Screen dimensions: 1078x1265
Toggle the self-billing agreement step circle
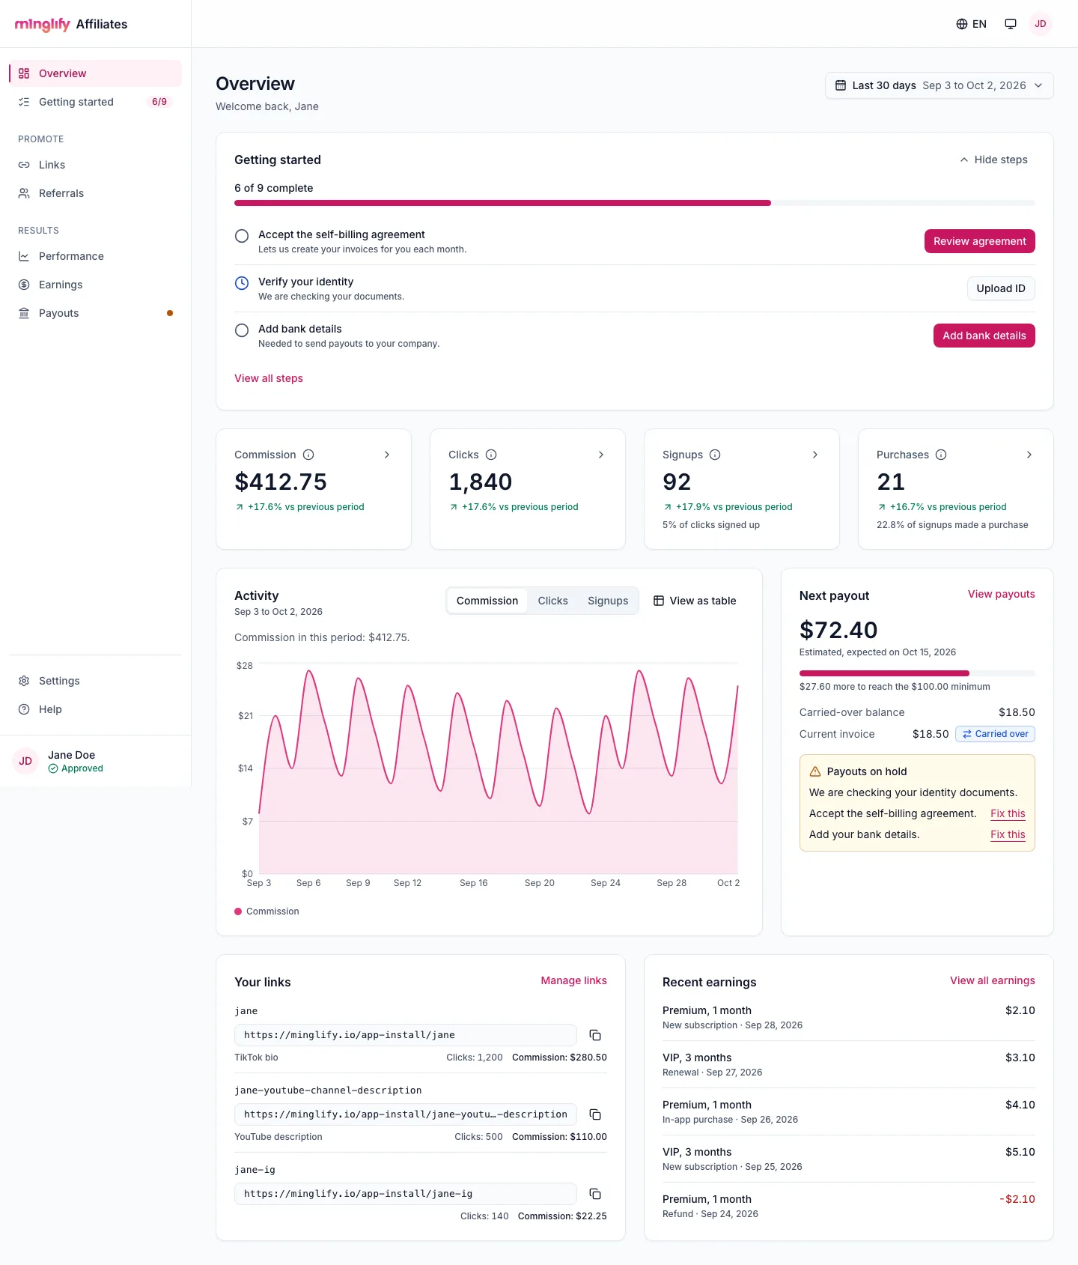[242, 236]
